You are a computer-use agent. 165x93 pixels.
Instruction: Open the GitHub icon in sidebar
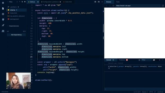coord(3,20)
